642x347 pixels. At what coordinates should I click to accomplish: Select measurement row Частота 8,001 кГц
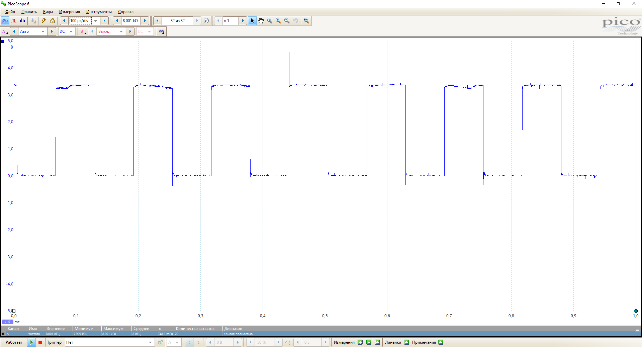click(x=321, y=334)
